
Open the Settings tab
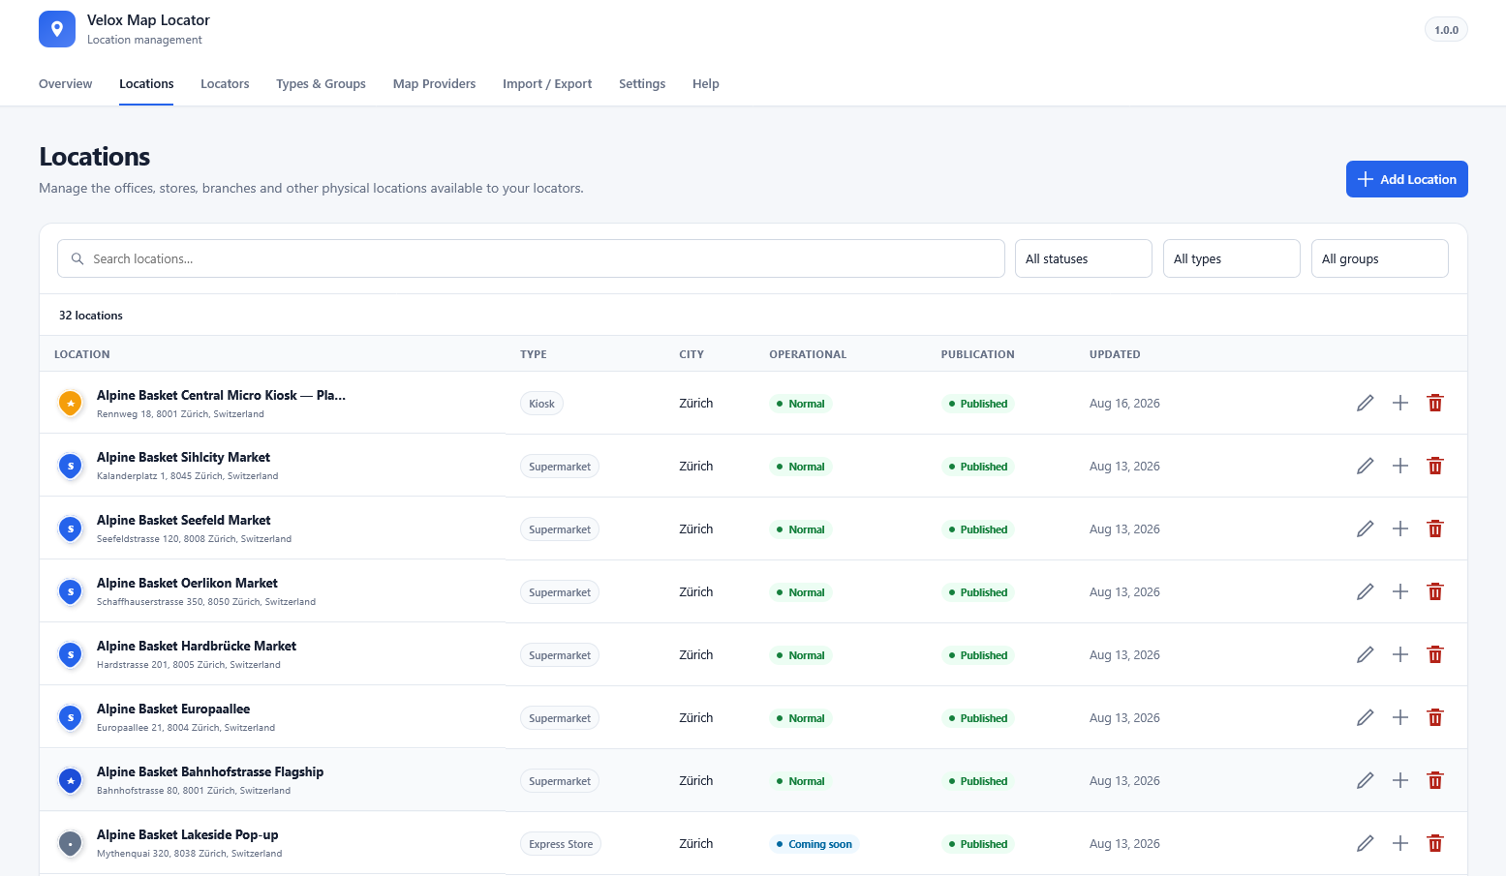tap(642, 84)
